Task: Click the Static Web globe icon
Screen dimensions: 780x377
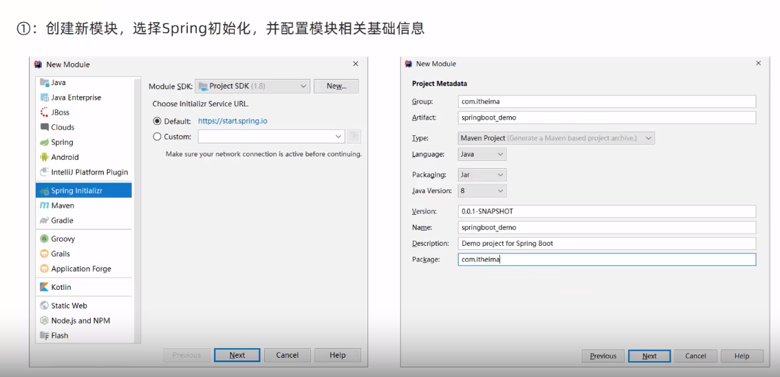Action: [x=44, y=306]
